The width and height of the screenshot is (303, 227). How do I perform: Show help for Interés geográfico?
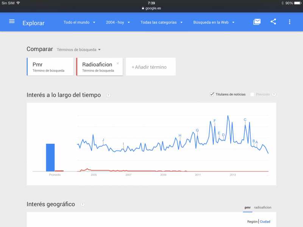pos(83,204)
